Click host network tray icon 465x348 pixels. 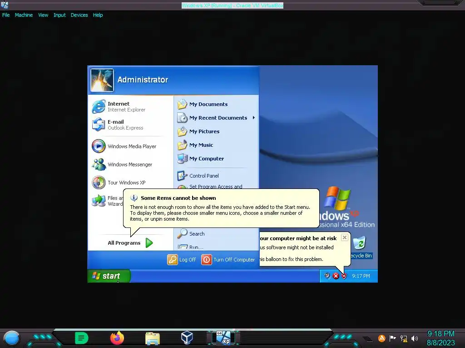coord(404,338)
